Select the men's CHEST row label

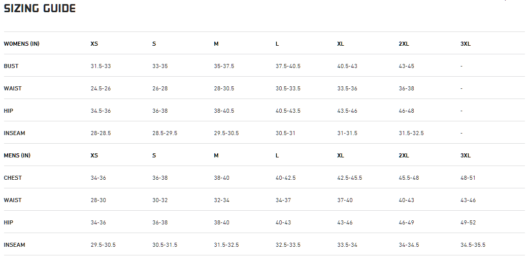tap(12, 178)
